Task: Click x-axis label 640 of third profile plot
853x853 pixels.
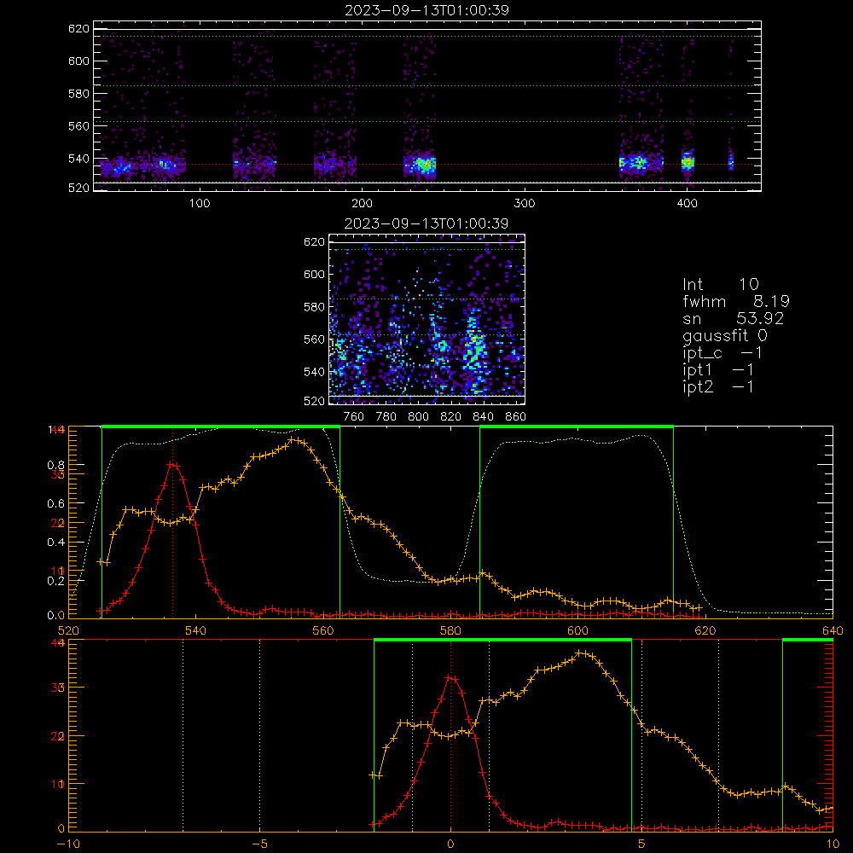Action: [833, 630]
